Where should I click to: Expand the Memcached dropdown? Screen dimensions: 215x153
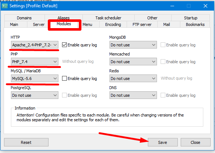point(133,62)
